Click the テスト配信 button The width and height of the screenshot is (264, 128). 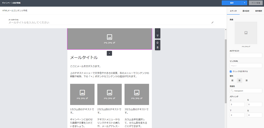coord(256,3)
